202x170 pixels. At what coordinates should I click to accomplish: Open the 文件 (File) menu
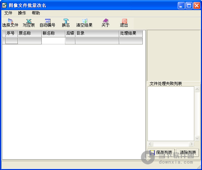pyautogui.click(x=8, y=13)
